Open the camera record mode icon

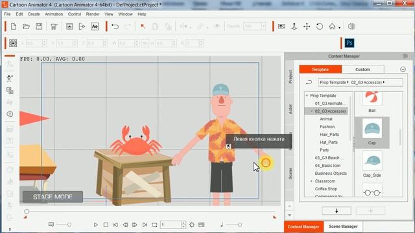tap(281, 27)
